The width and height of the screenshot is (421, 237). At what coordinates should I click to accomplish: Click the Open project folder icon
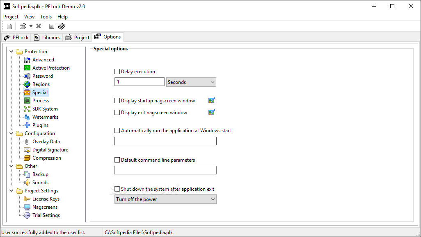point(23,26)
